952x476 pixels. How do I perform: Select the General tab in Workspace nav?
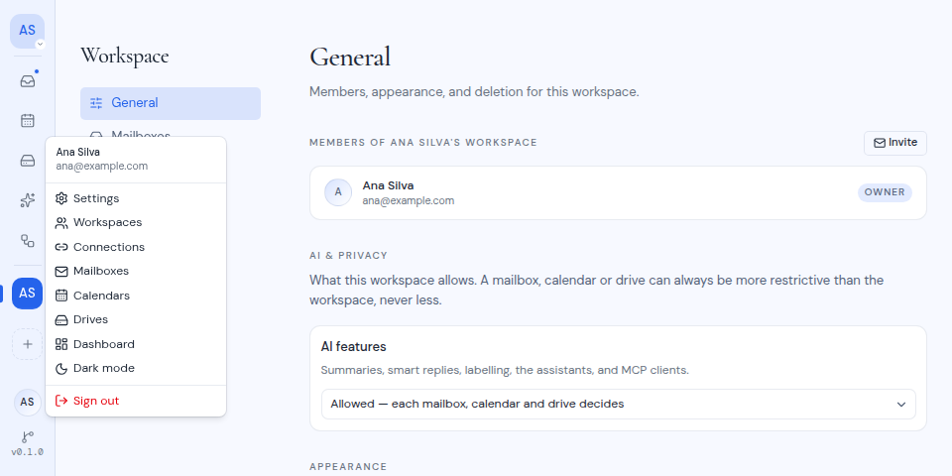(171, 103)
